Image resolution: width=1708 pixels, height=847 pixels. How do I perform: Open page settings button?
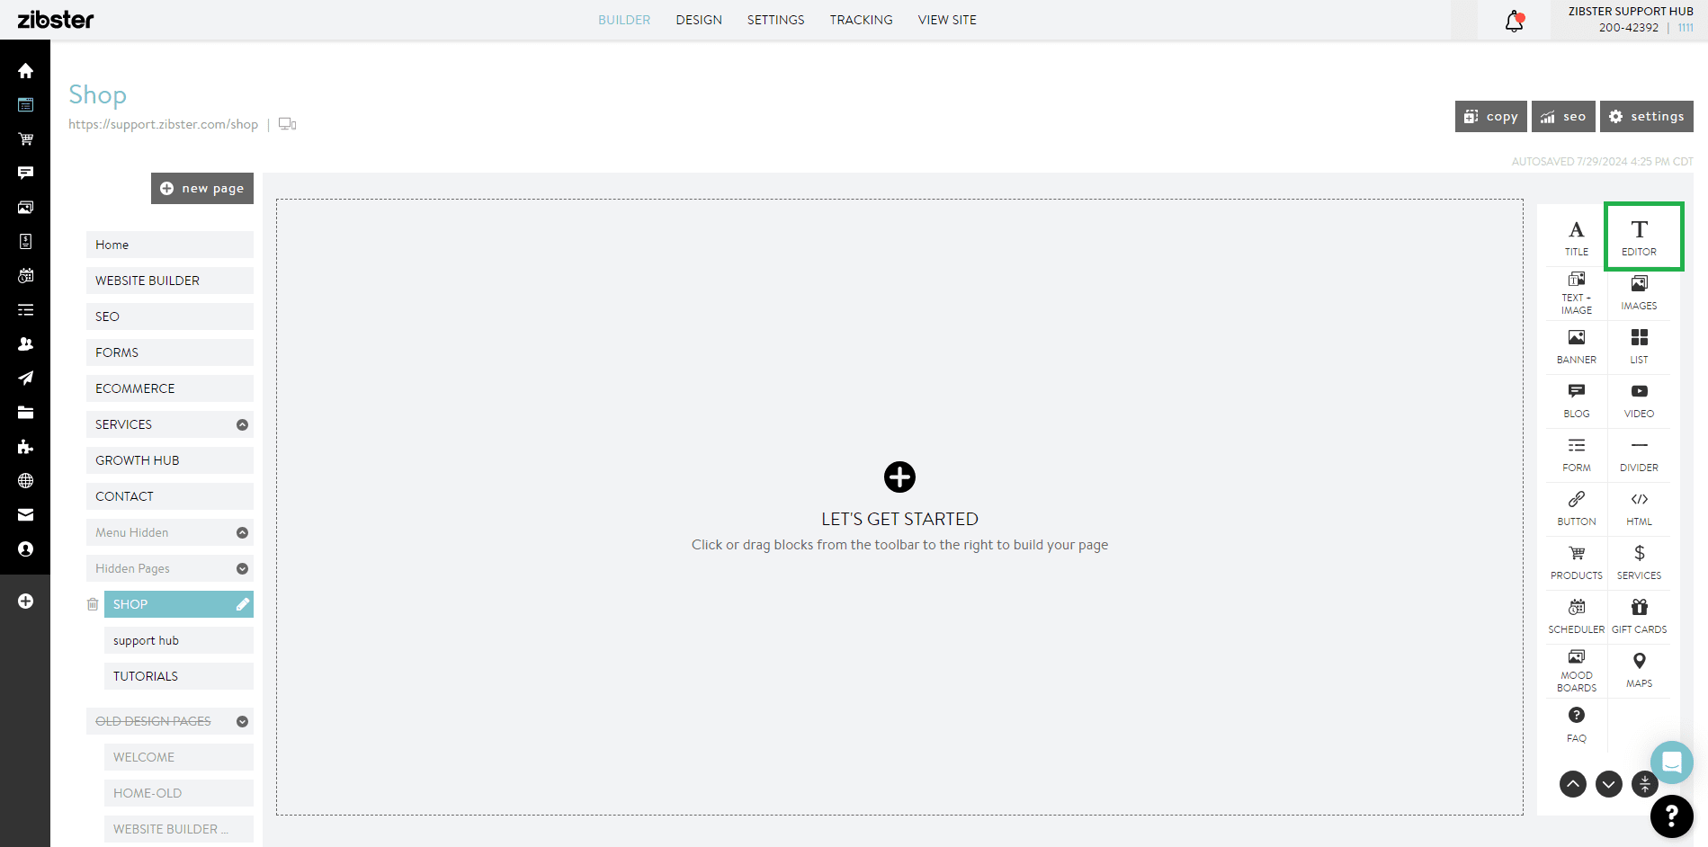[1646, 116]
